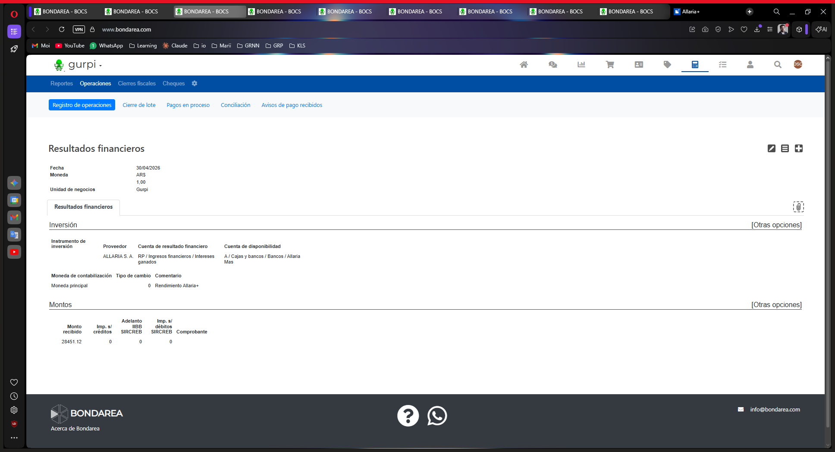The height and width of the screenshot is (452, 835).
Task: Open a new browser tab with plus button
Action: pos(750,12)
